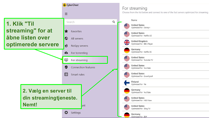The height and width of the screenshot is (118, 212).
Task: Click the CyberGhost logo icon
Action: (x=65, y=5)
